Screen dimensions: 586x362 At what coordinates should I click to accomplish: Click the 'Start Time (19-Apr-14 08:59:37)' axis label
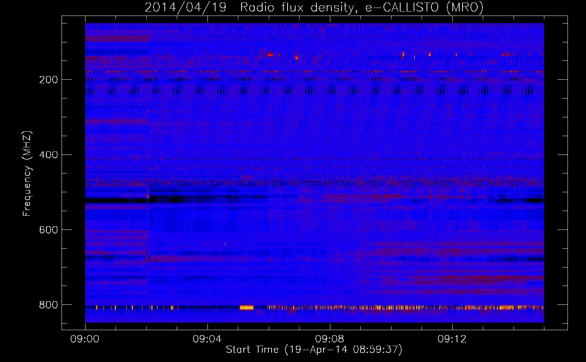[x=314, y=350]
